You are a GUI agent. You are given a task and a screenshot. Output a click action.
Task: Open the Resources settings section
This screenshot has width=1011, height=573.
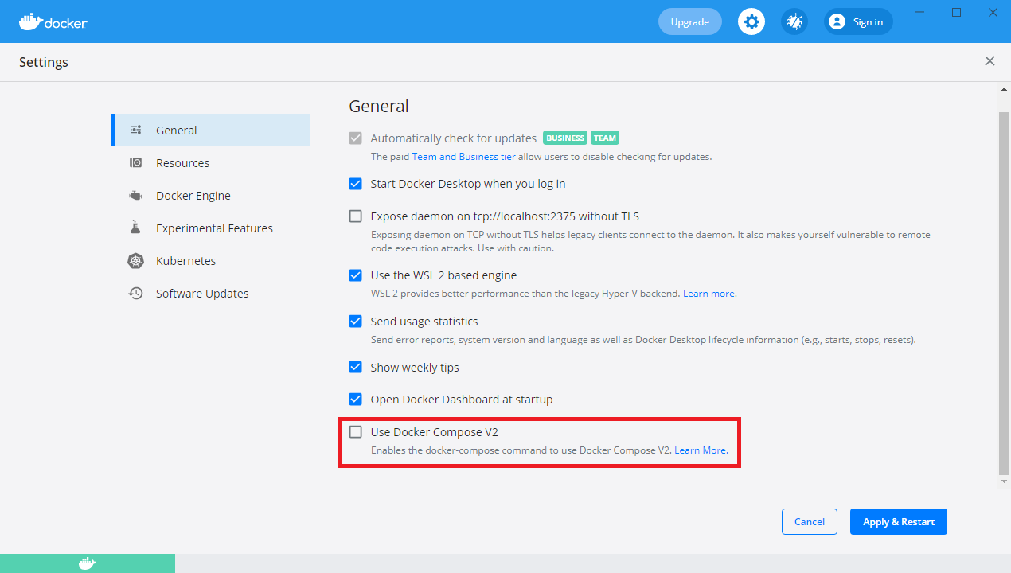click(211, 163)
